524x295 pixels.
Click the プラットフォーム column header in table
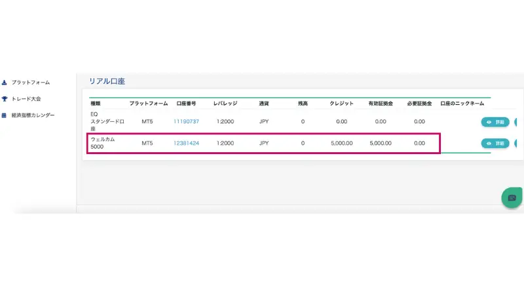point(149,104)
